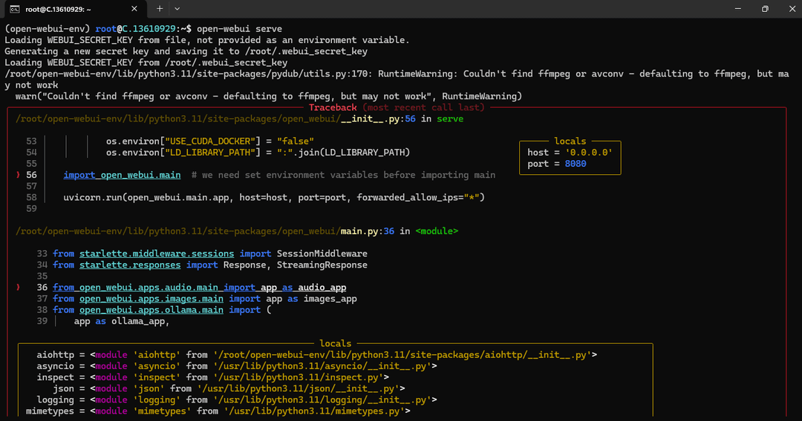The width and height of the screenshot is (802, 421).
Task: Click the open_webui.apps.audio.main link
Action: [154, 288]
